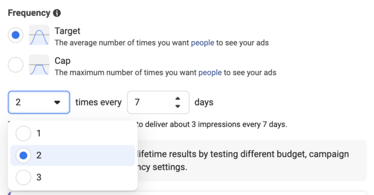Open the people link in Target description
The height and width of the screenshot is (195, 374).
point(202,43)
